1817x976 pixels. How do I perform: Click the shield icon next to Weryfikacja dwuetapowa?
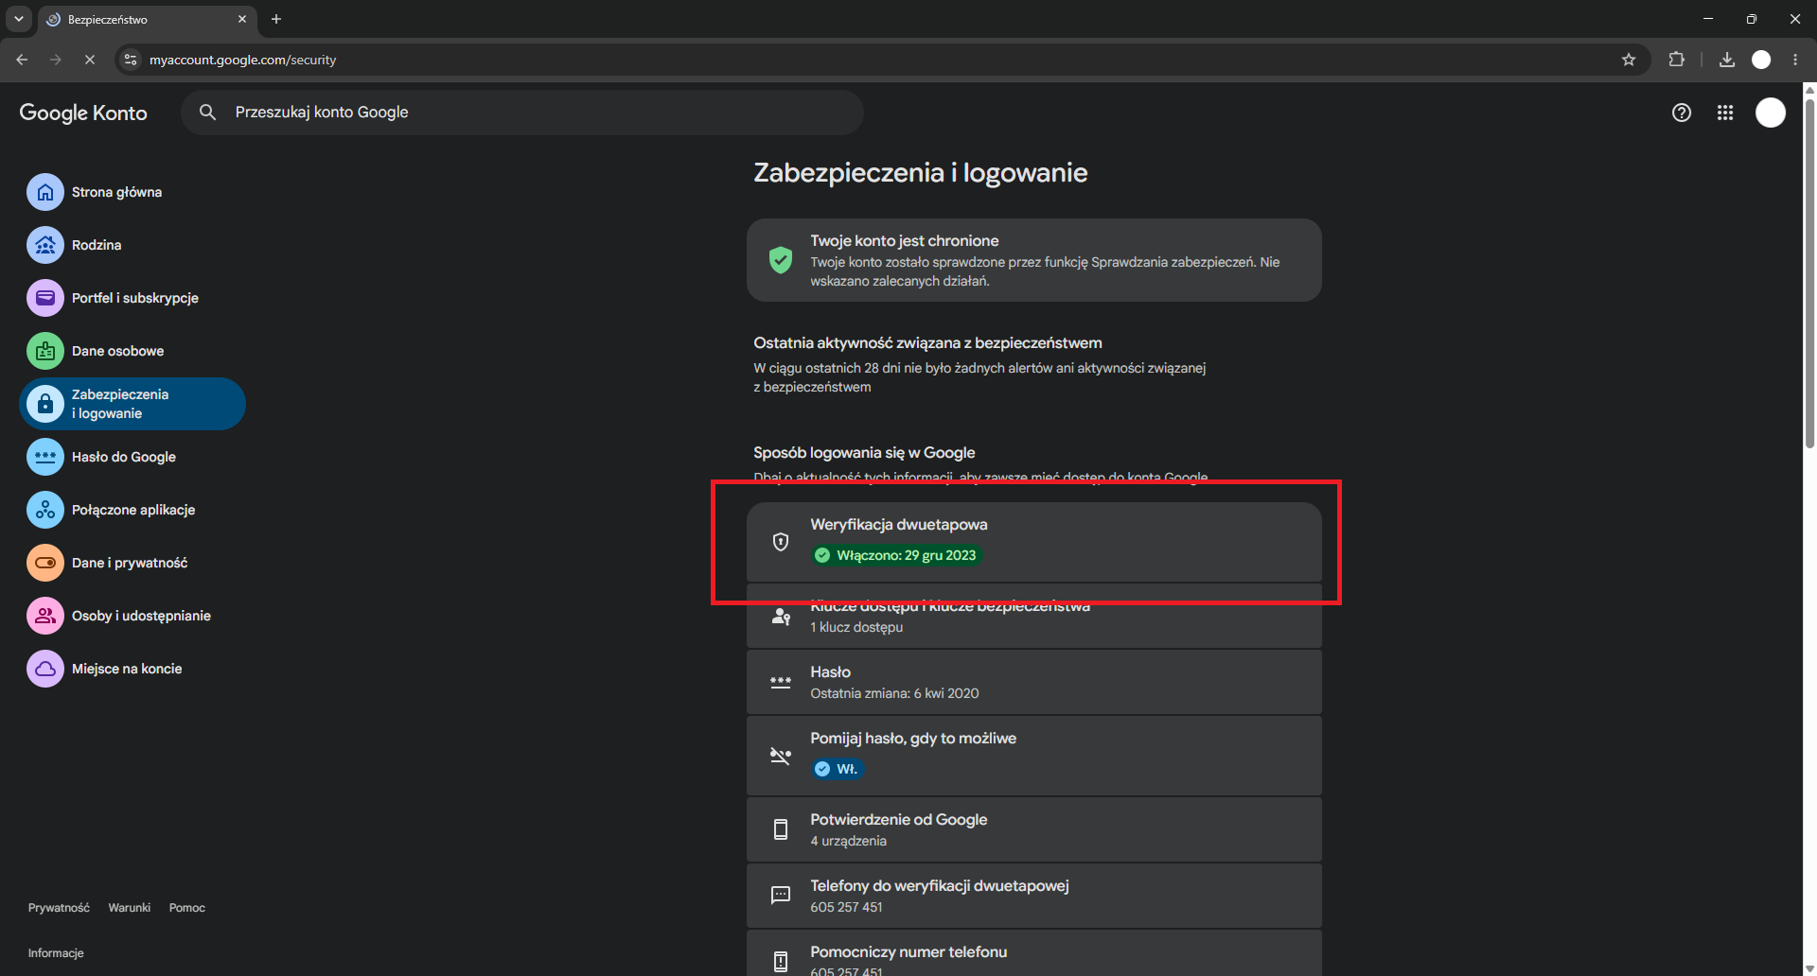[781, 541]
